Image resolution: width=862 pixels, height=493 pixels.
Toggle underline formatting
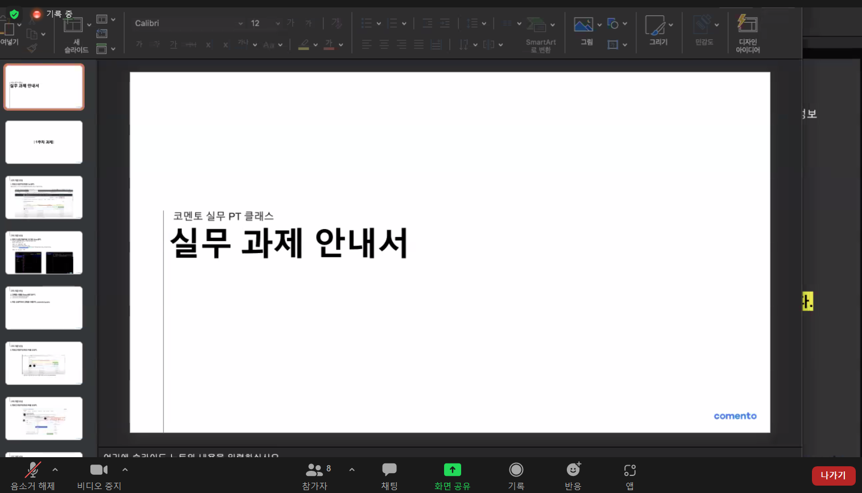173,44
